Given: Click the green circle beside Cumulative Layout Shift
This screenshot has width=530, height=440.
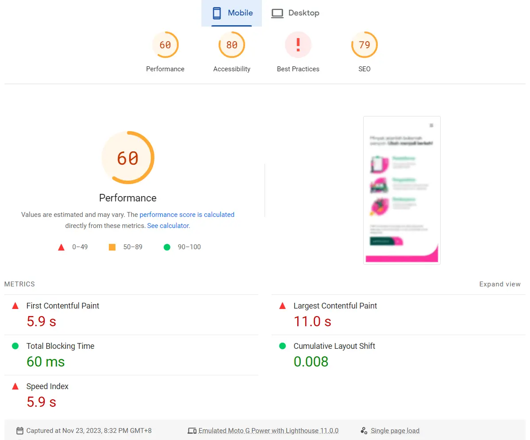Looking at the screenshot, I should point(283,346).
